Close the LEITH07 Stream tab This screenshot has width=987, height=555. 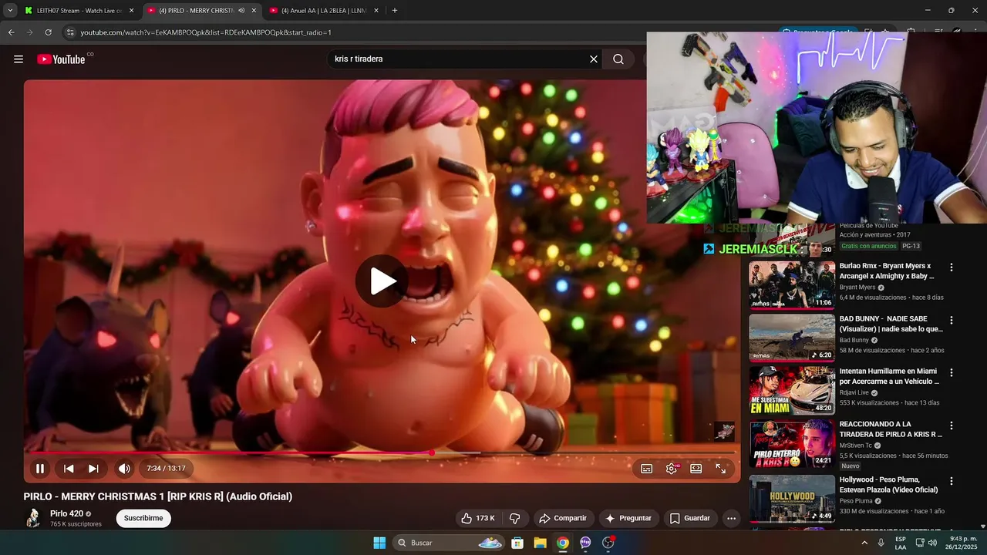point(131,11)
